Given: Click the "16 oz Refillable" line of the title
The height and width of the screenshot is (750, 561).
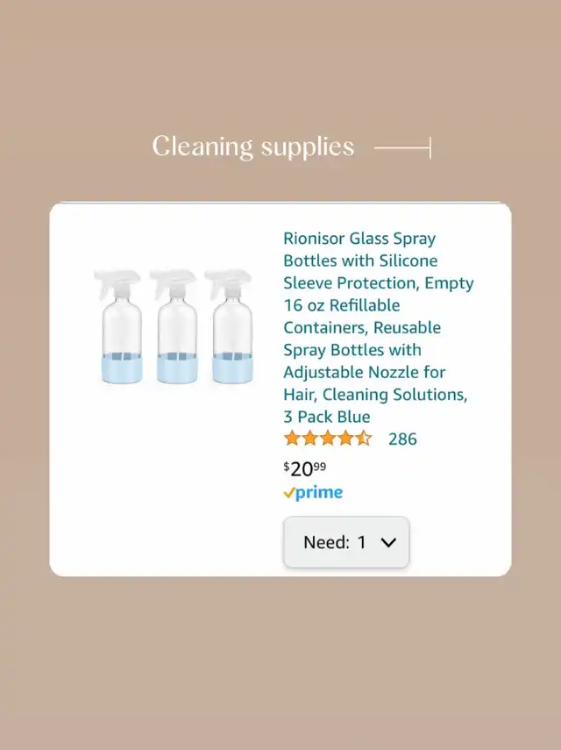Looking at the screenshot, I should (342, 305).
